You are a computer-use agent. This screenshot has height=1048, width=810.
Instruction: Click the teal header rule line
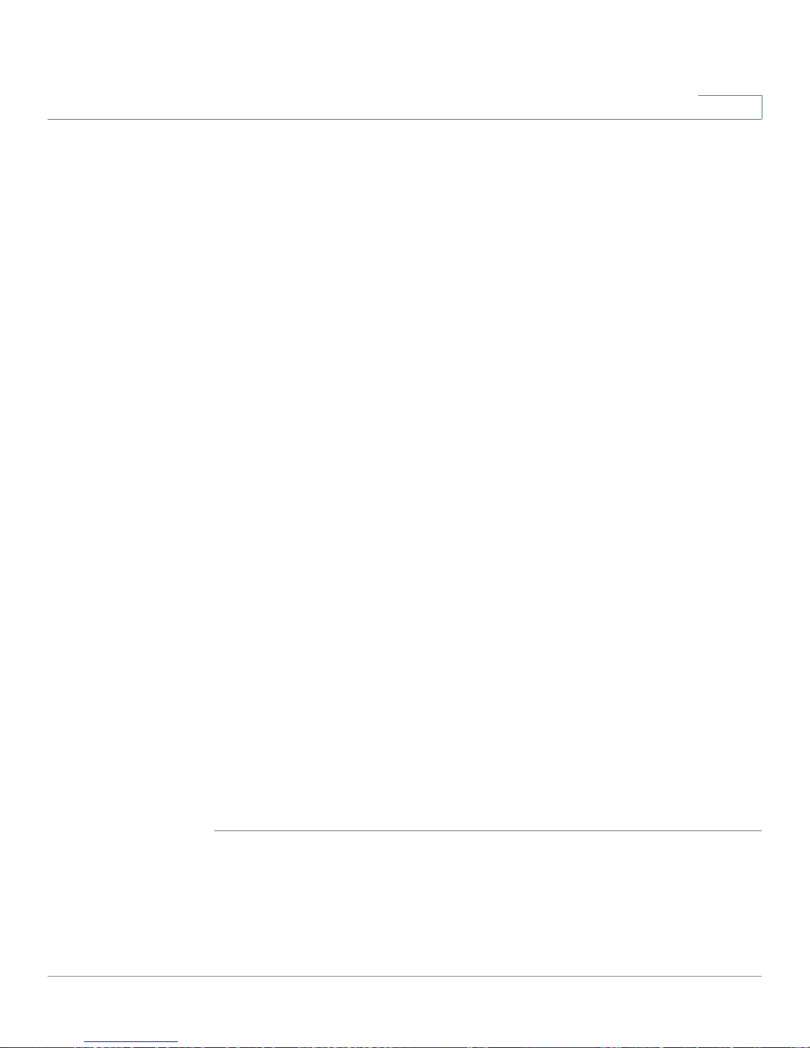[405, 119]
